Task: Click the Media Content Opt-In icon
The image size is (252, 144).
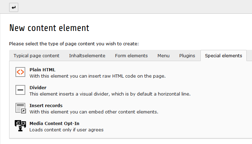Action: 21,126
